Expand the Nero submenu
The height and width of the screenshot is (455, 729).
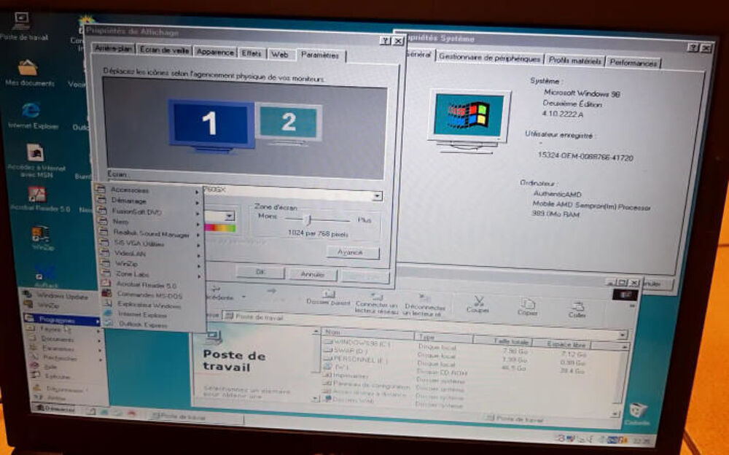[x=148, y=222]
